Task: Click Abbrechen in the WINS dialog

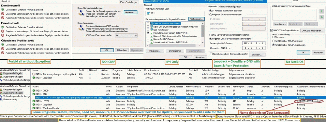Action: tap(318, 53)
